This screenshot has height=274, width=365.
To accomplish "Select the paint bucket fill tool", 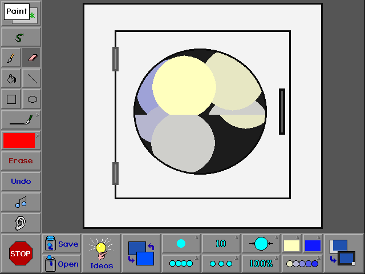I will [x=11, y=79].
